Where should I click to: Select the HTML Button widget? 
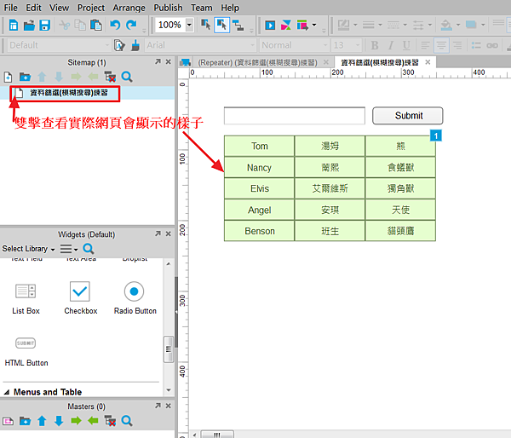click(26, 352)
